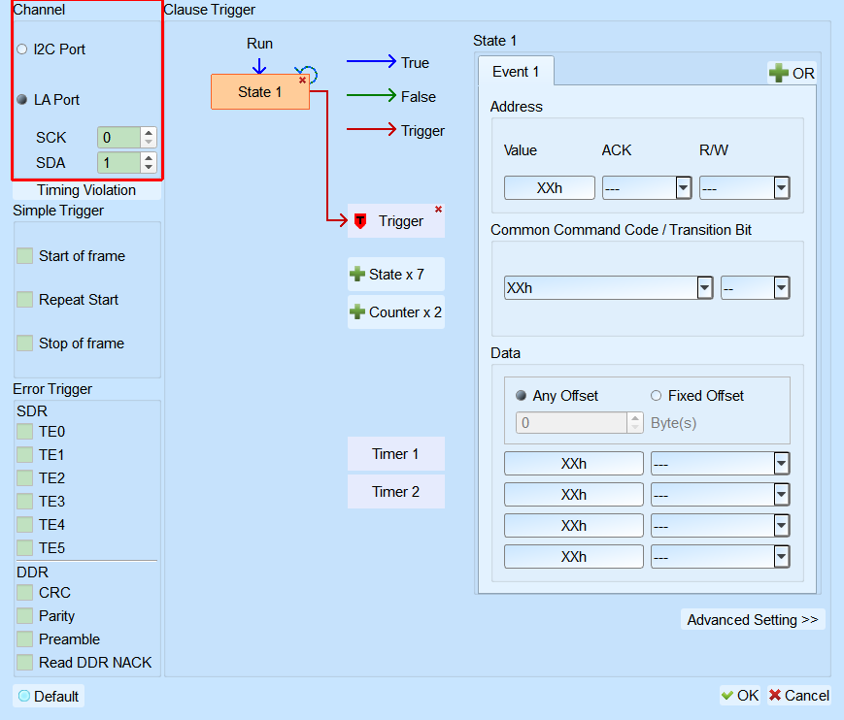Check the TE3 error trigger
The image size is (844, 720).
24,501
